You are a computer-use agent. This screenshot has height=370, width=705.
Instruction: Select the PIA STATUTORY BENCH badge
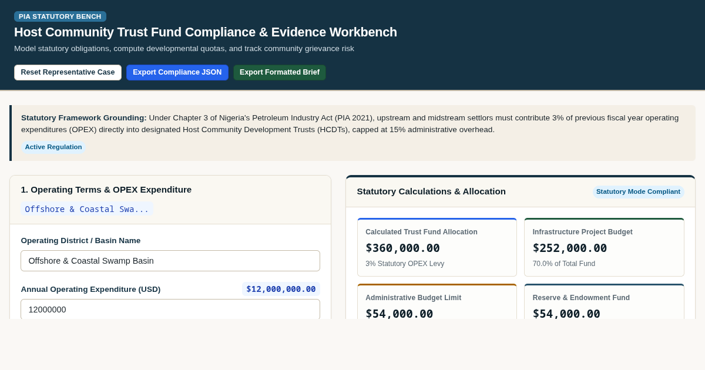coord(60,16)
